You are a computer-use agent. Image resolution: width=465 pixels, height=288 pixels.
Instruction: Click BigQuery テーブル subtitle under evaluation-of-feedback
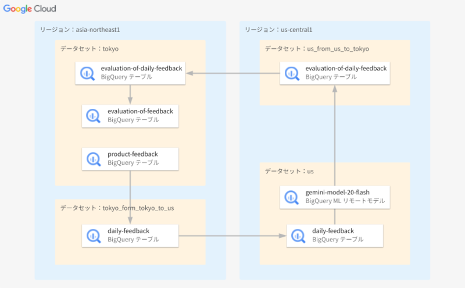133,120
